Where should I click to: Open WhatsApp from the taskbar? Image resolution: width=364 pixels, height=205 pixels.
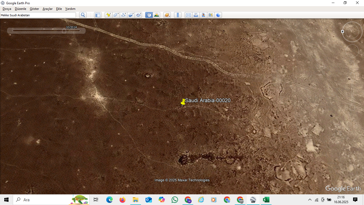point(175,200)
